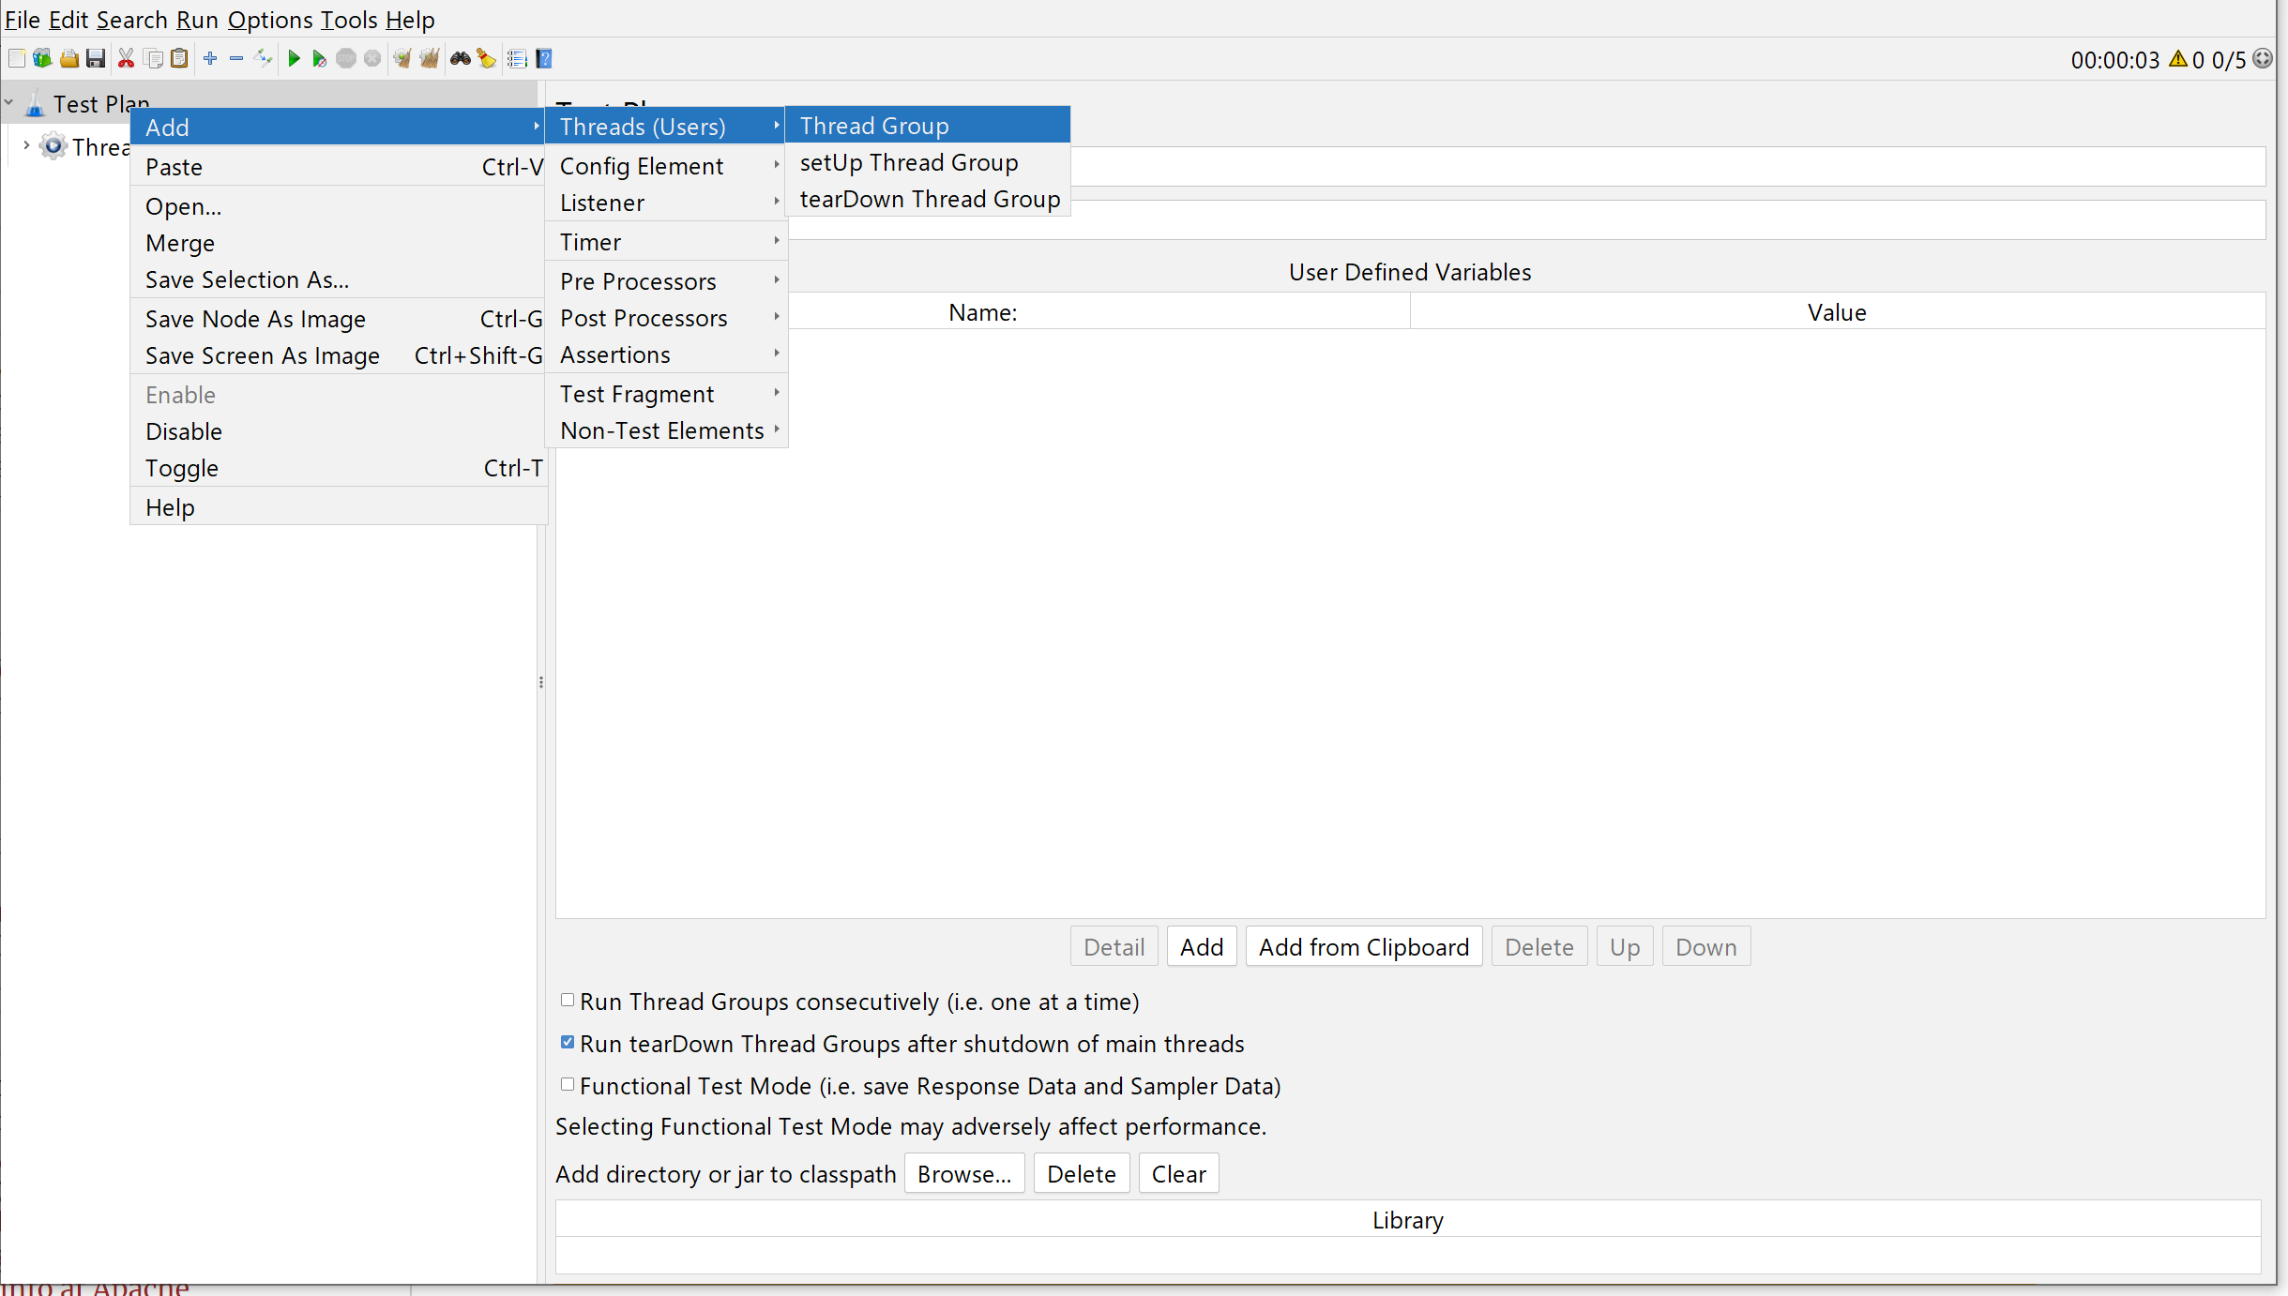Image resolution: width=2288 pixels, height=1296 pixels.
Task: Click the New test plan icon
Action: click(16, 59)
